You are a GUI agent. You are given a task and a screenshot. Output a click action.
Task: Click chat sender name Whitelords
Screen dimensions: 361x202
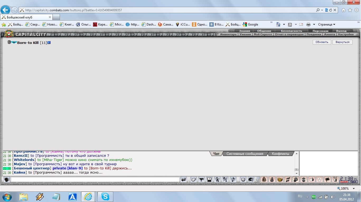pos(24,160)
